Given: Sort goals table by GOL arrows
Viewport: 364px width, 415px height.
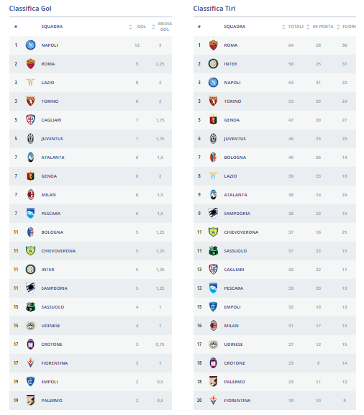Looking at the screenshot, I should [130, 27].
